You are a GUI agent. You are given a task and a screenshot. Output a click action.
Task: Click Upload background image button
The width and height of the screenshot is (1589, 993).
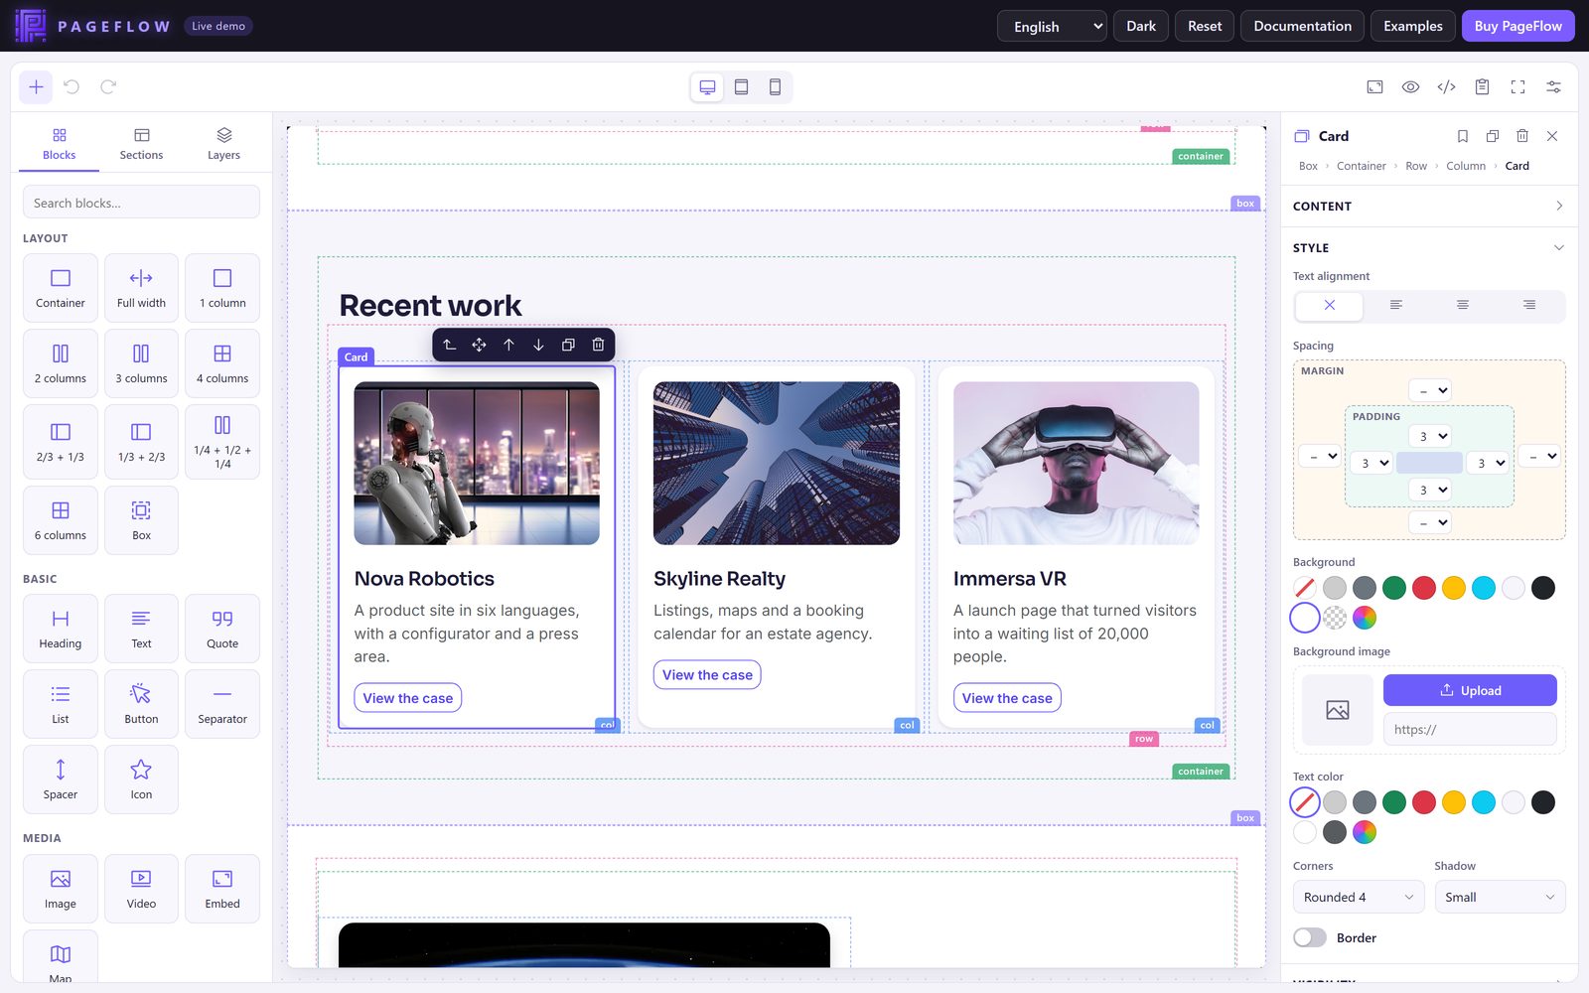point(1470,690)
